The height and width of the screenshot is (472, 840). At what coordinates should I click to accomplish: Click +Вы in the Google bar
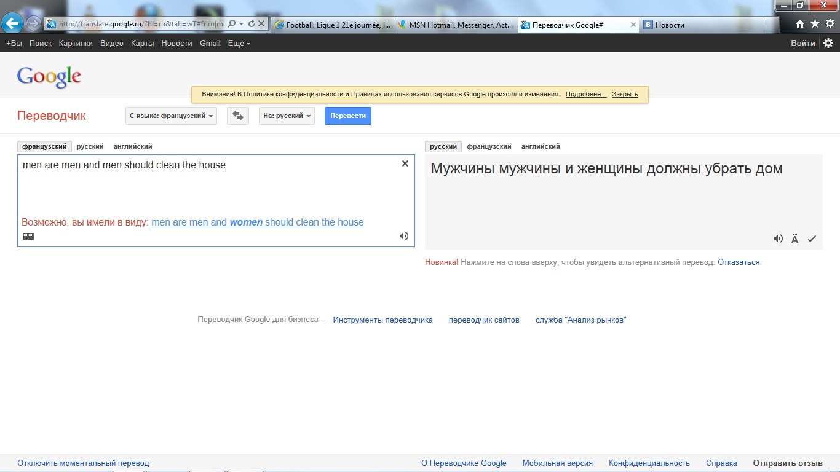[x=14, y=43]
